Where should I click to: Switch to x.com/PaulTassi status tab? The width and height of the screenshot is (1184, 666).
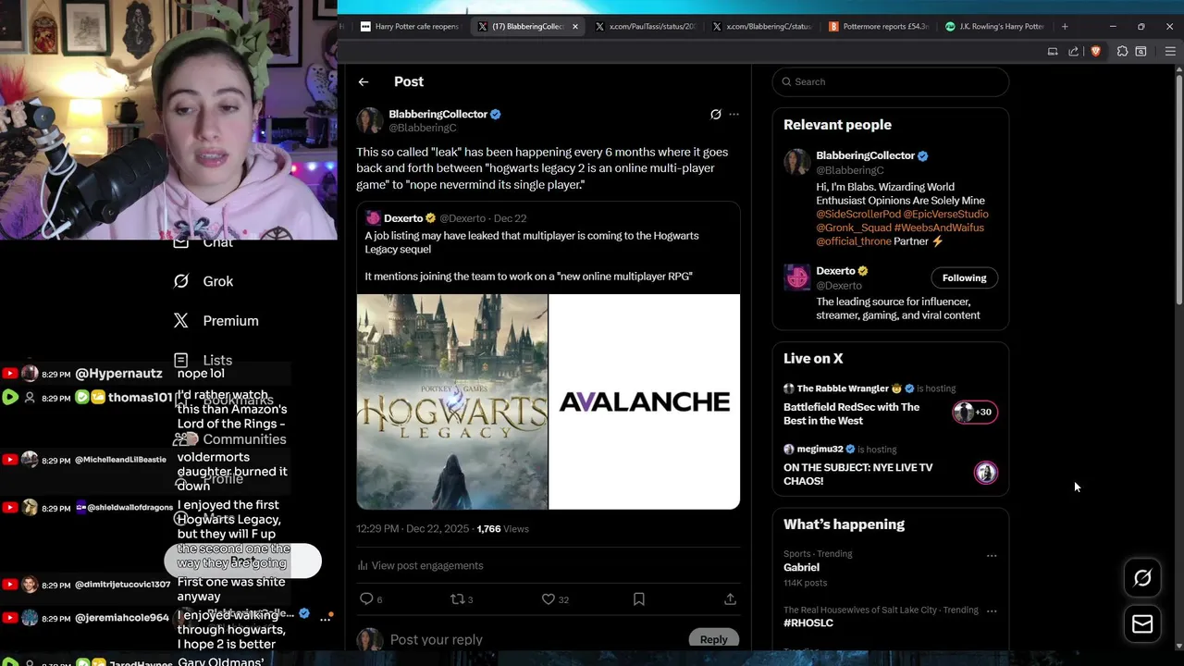[x=645, y=27]
